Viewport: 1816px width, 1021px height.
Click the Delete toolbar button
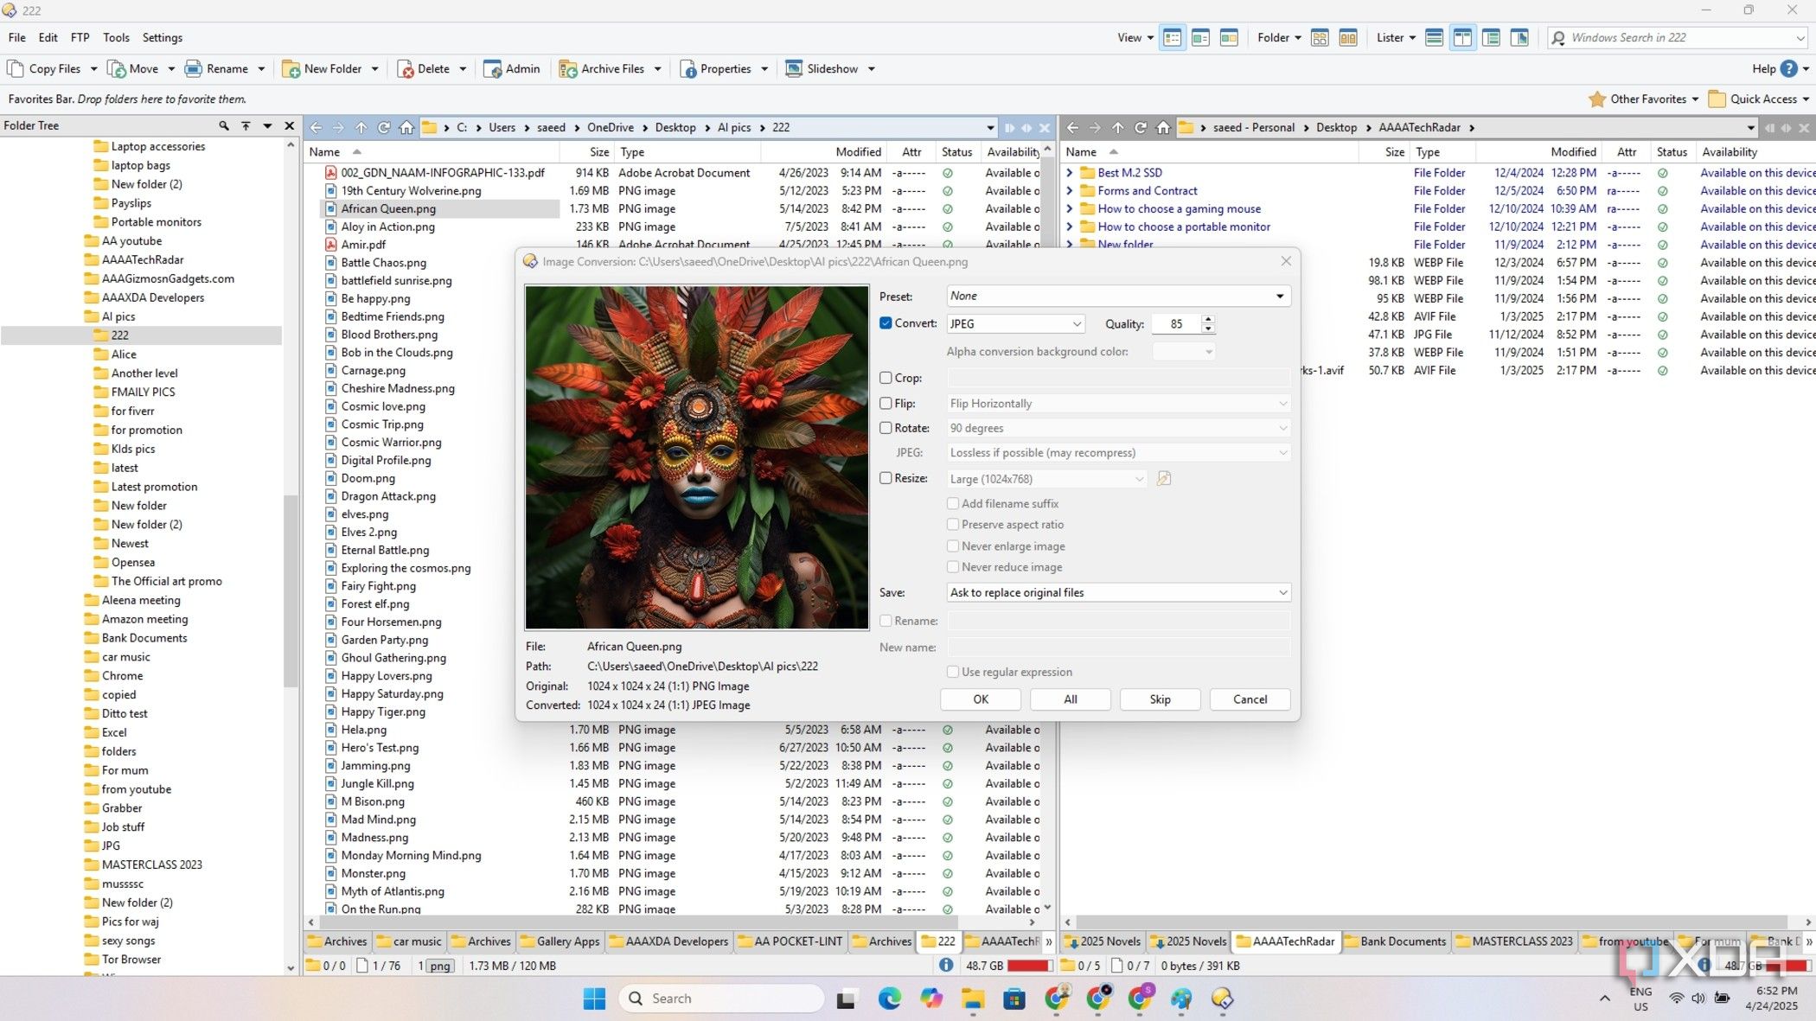423,69
